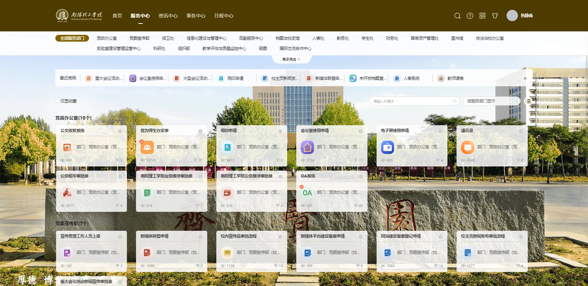Enable the 仅显收藏 checkbox
Screen dimensions: 588x286
pos(58,101)
